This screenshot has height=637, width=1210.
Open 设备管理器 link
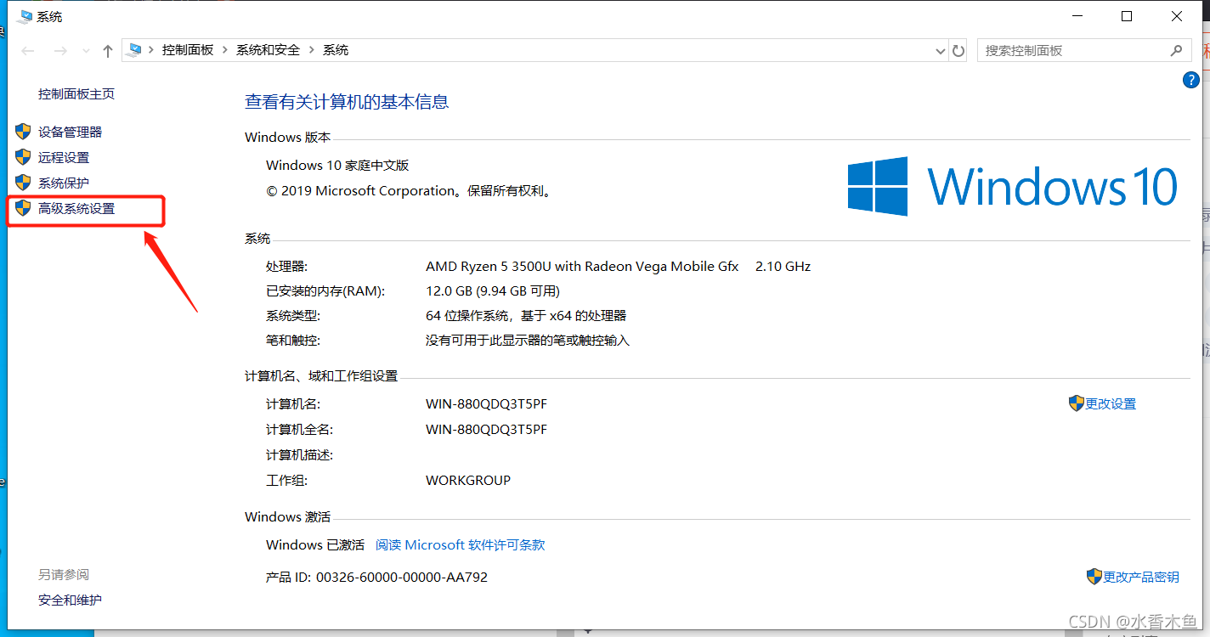click(x=70, y=132)
